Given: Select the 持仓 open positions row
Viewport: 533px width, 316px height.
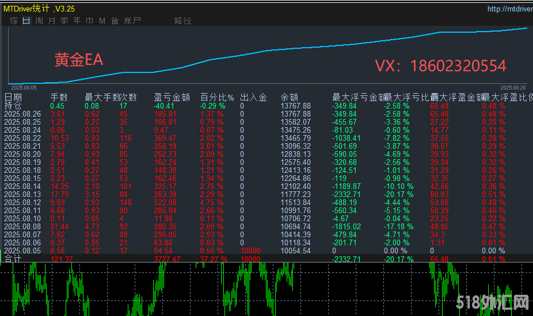Looking at the screenshot, I should pos(13,106).
